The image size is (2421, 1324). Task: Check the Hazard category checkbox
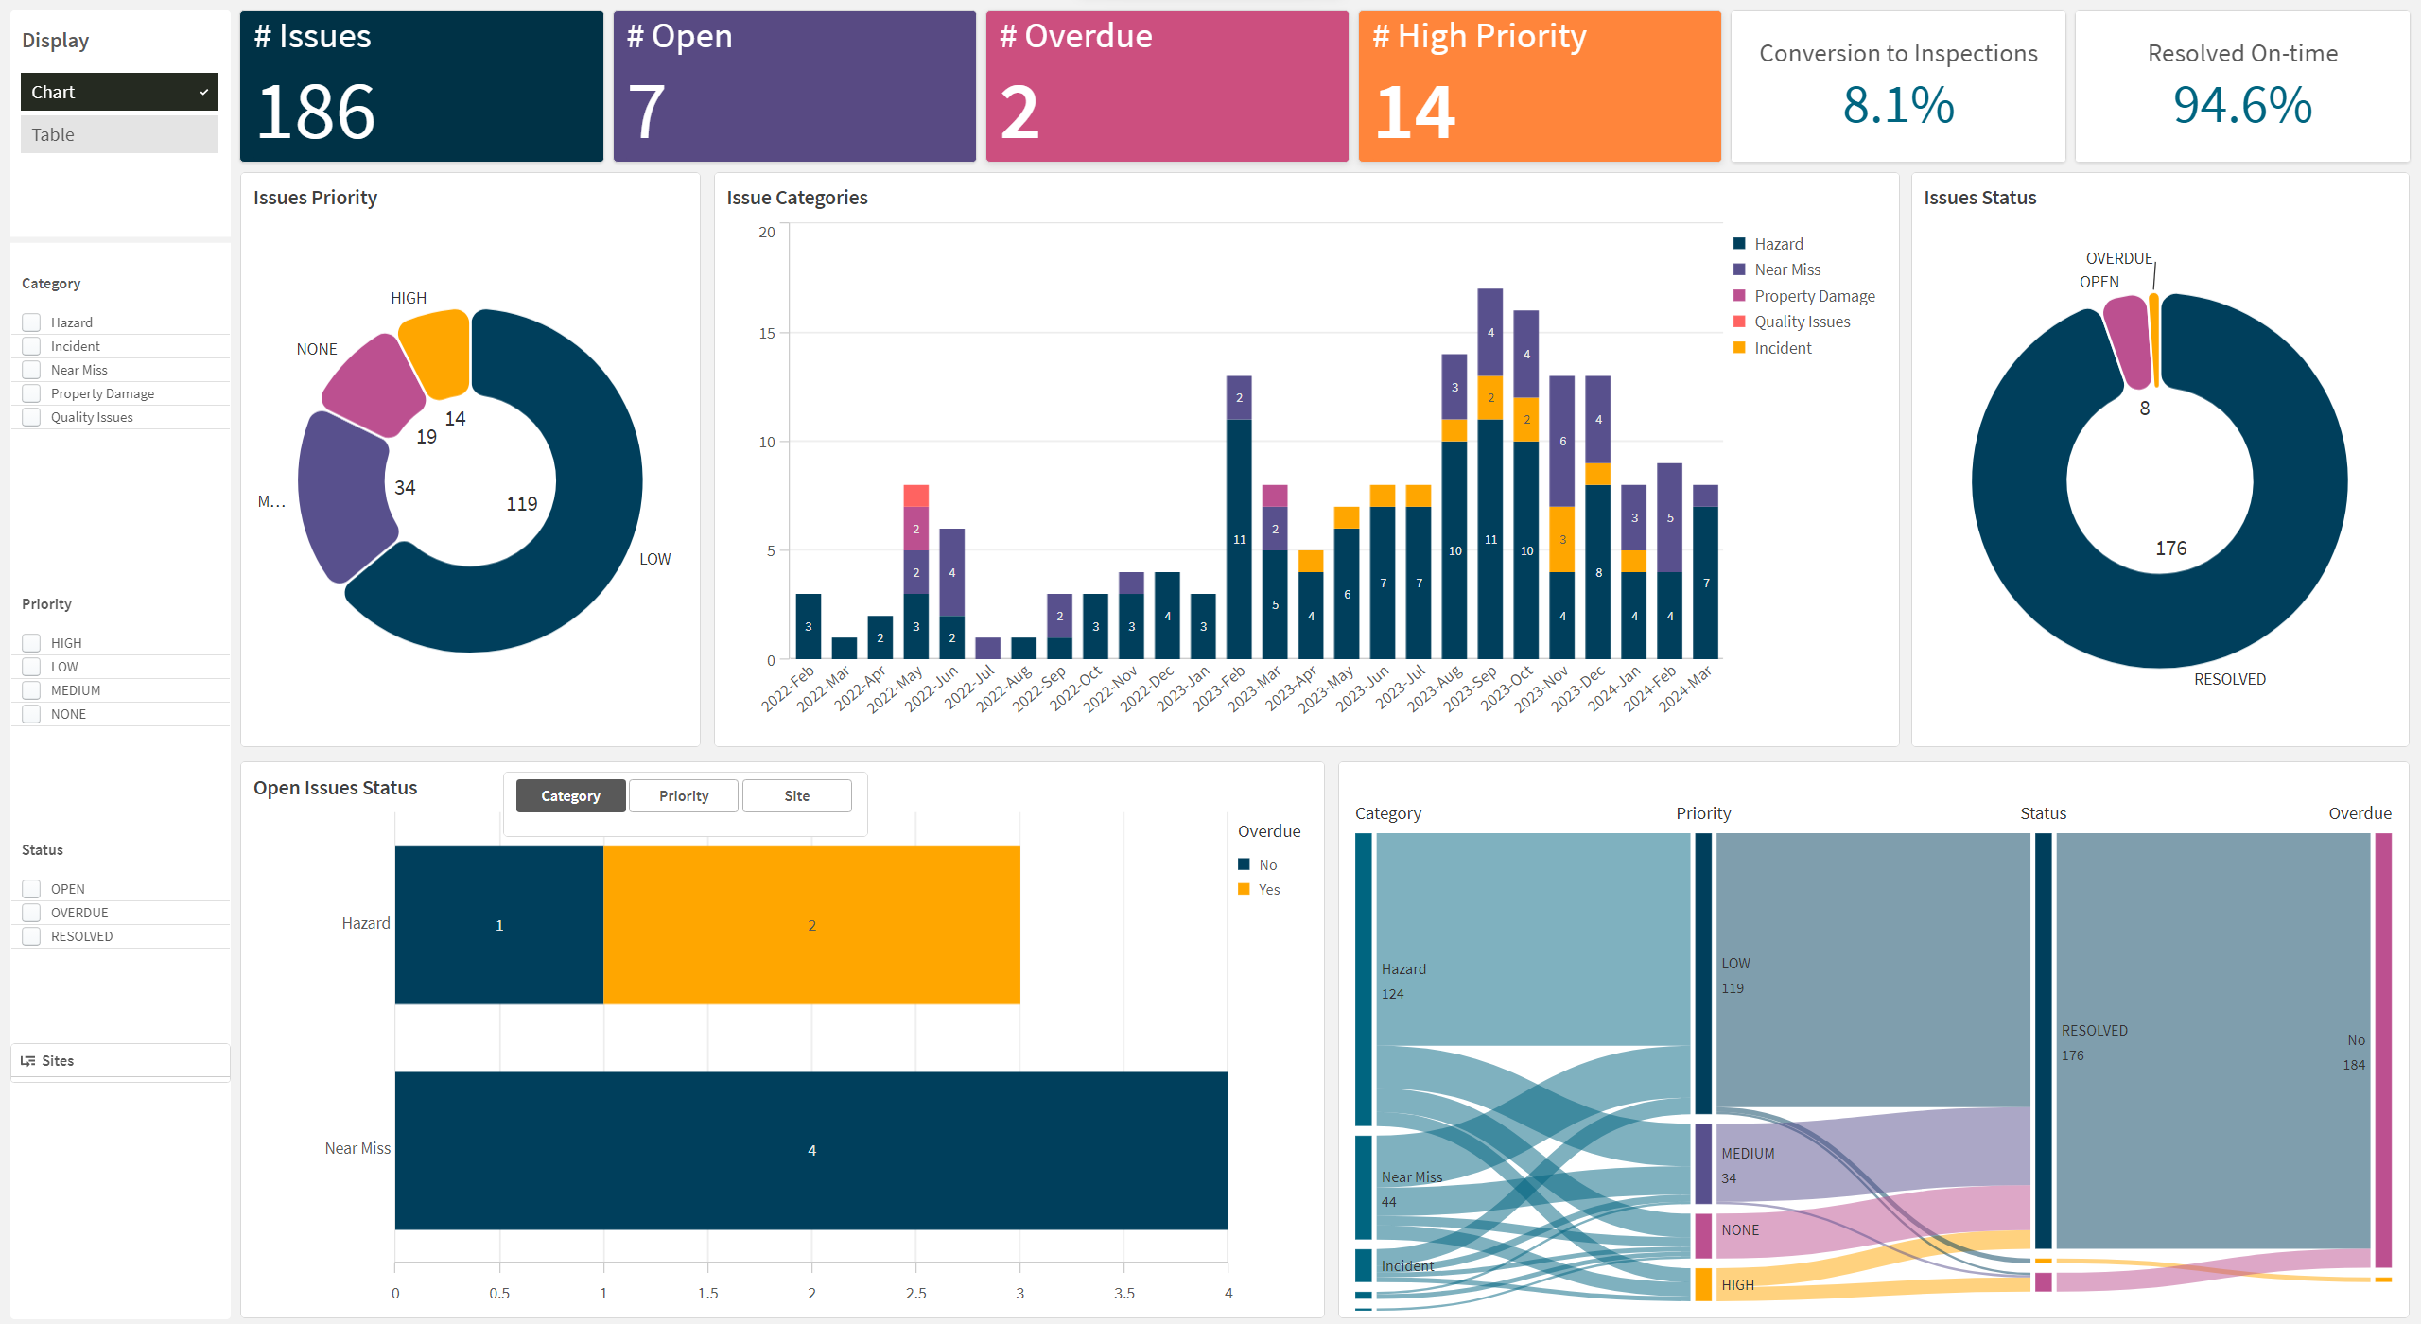[32, 322]
